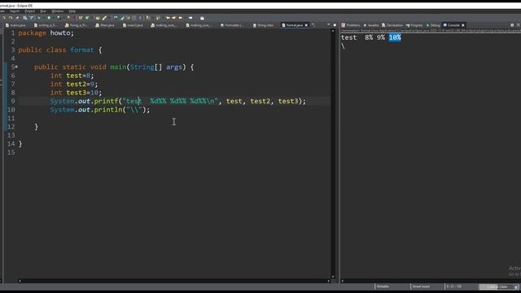
Task: Click class name "format" on line 3
Action: (x=82, y=50)
